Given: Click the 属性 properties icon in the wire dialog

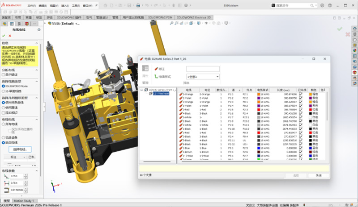Looking at the screenshot, I should 145,68.
